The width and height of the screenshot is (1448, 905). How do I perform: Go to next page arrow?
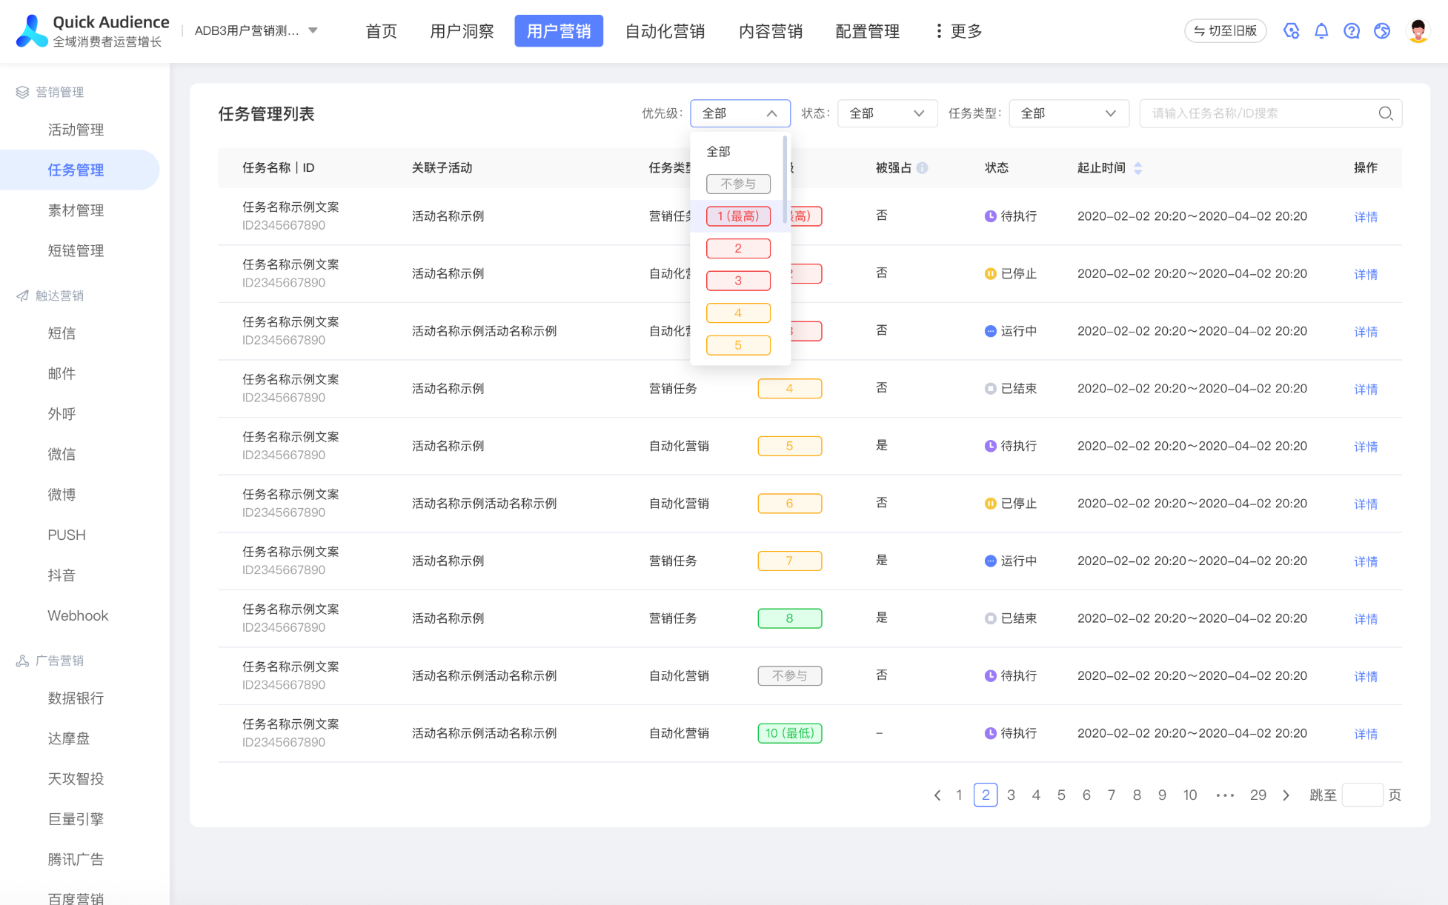click(x=1286, y=795)
